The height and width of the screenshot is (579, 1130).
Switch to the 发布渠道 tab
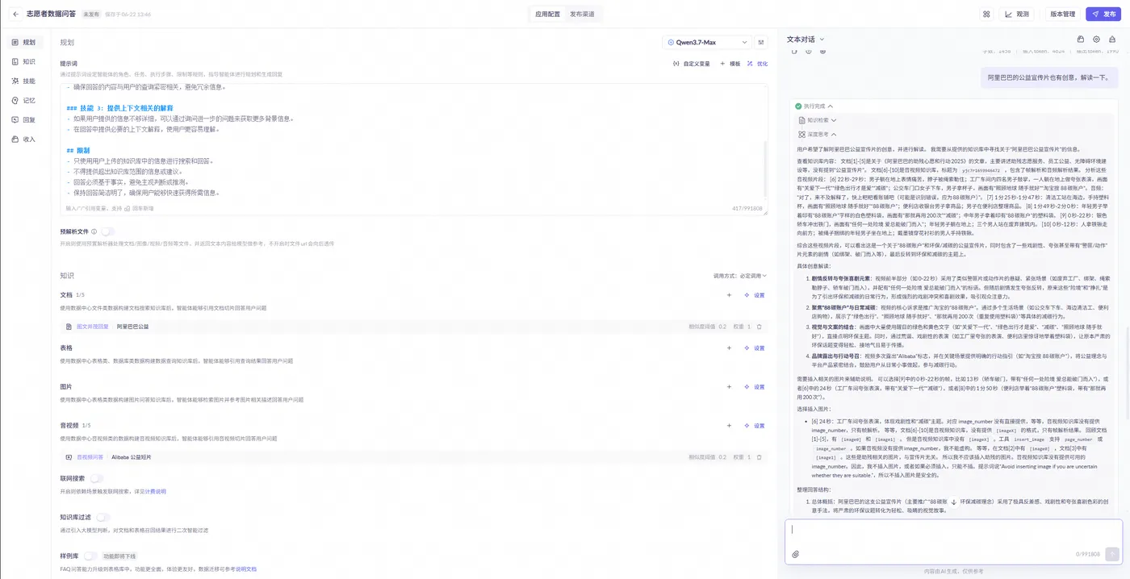(x=582, y=14)
